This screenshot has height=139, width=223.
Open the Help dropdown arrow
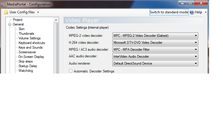(206, 12)
